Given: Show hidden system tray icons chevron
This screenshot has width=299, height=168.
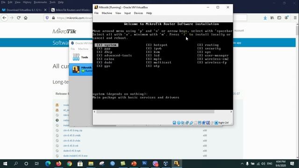Looking at the screenshot, I should (x=242, y=164).
